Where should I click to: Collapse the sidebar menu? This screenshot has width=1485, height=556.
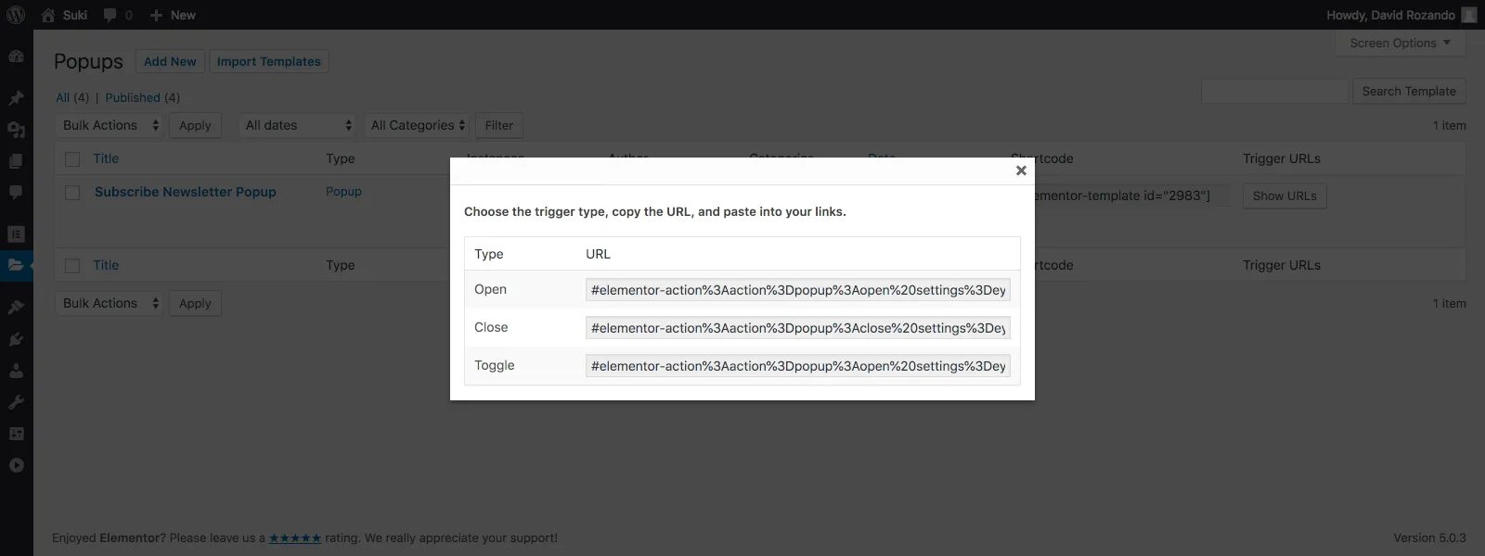(x=16, y=465)
